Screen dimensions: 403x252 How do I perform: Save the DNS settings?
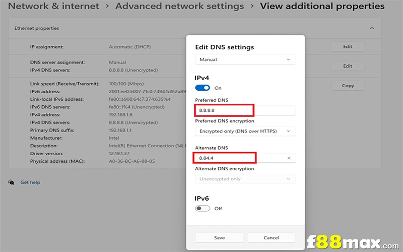coord(219,237)
